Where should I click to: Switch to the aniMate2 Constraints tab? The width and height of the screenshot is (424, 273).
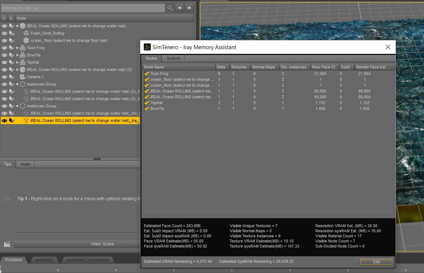click(88, 260)
